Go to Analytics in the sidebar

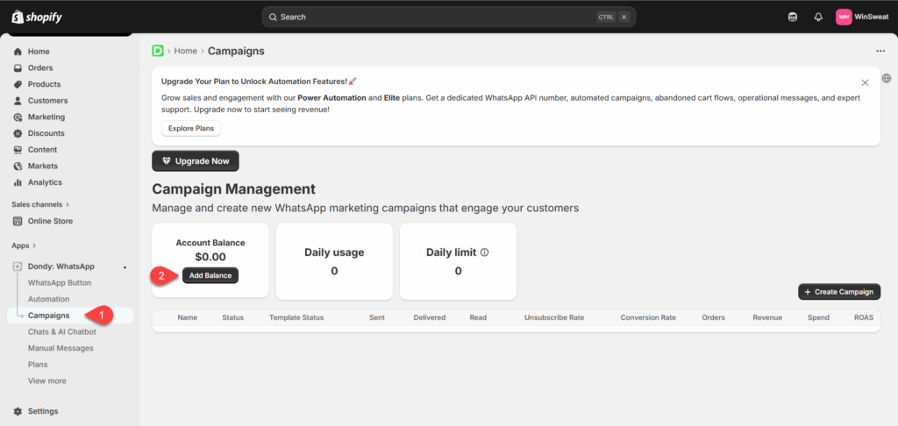(45, 182)
